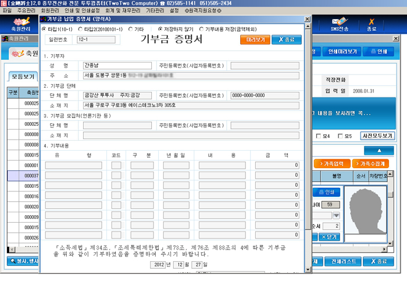Select the highlighted row 000037 in list
This screenshot has width=407, height=285.
pyautogui.click(x=23, y=176)
